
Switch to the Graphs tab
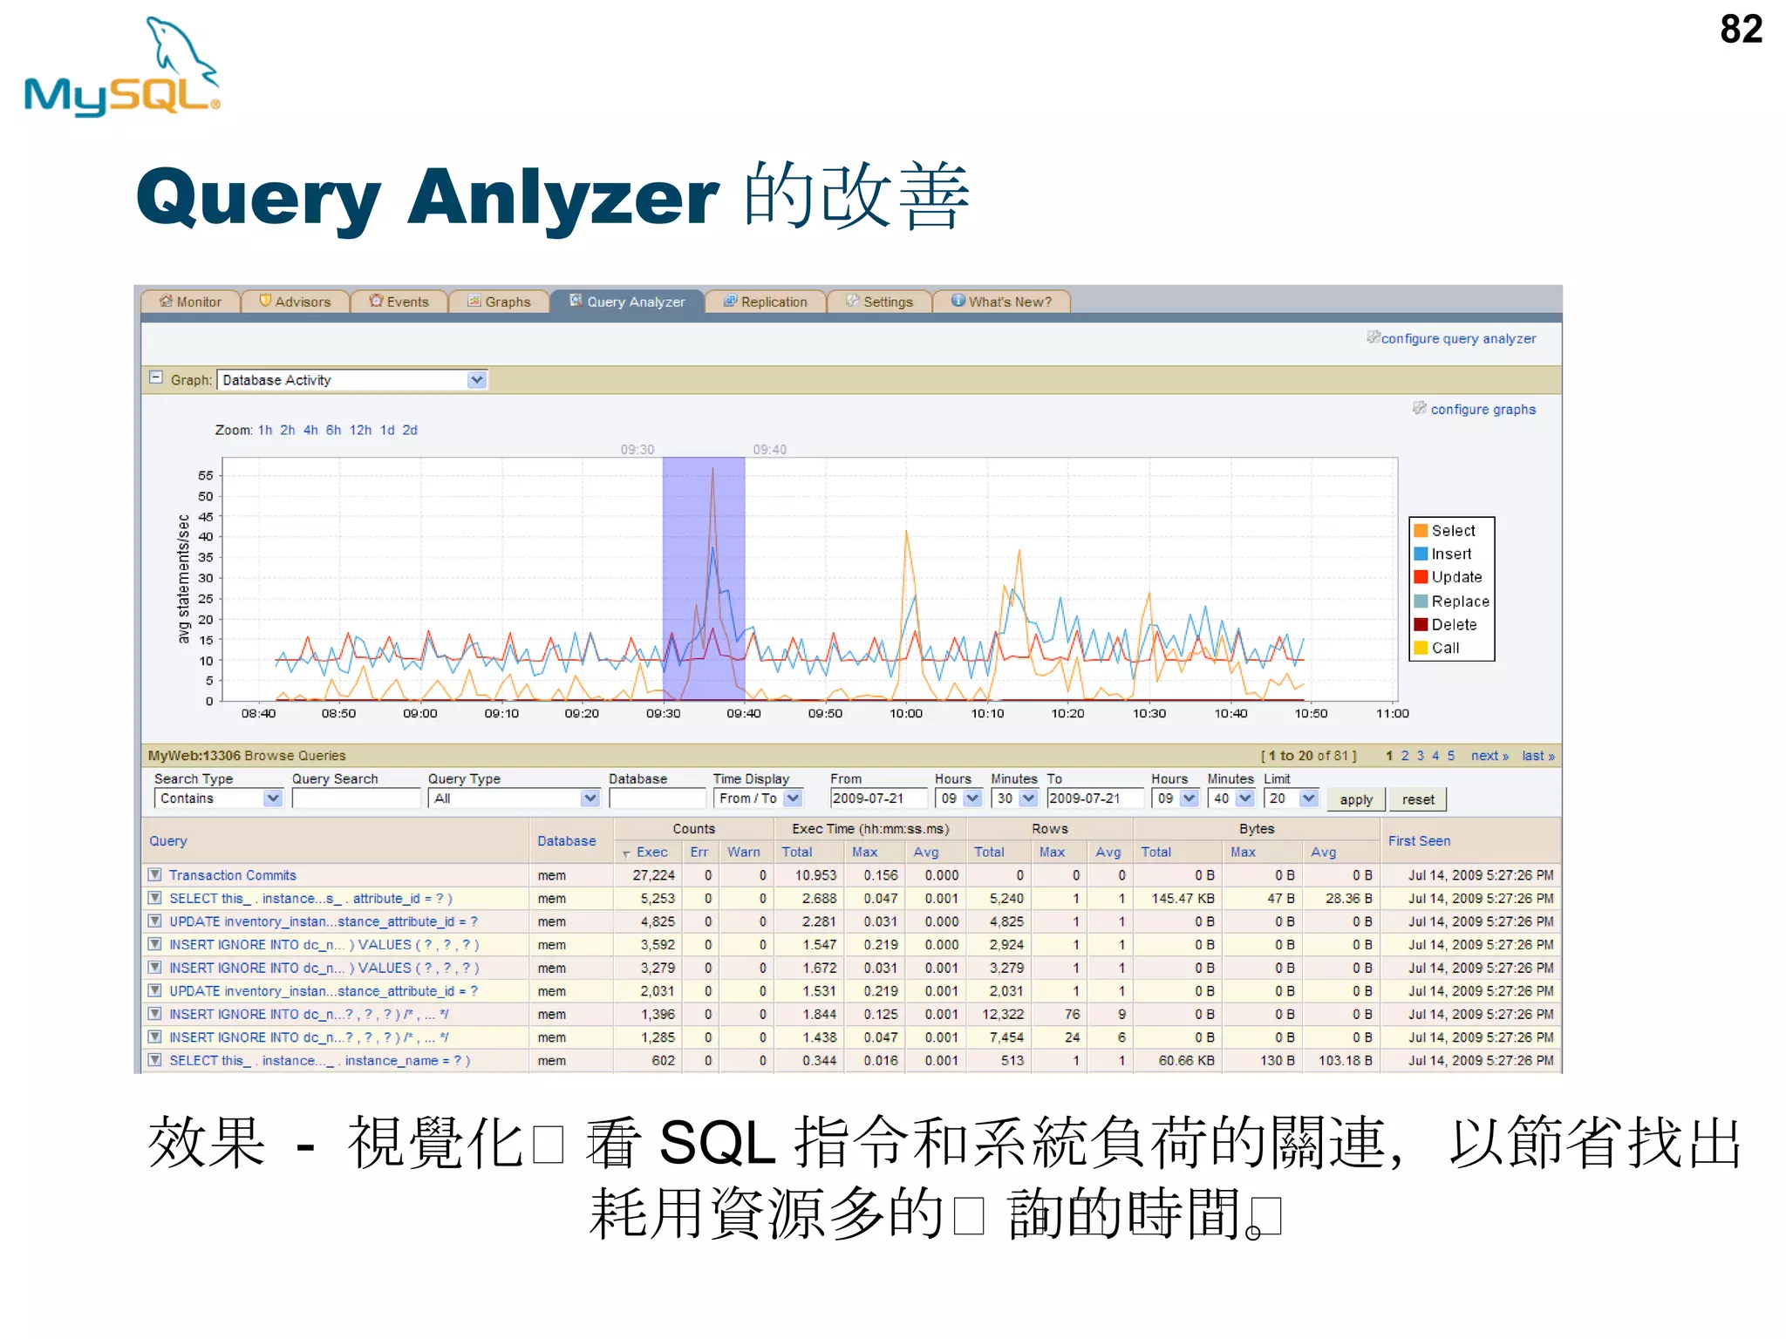499,302
